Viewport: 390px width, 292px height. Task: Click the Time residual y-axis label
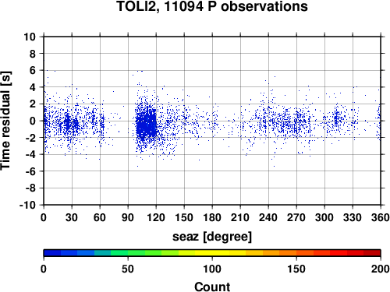(5, 121)
